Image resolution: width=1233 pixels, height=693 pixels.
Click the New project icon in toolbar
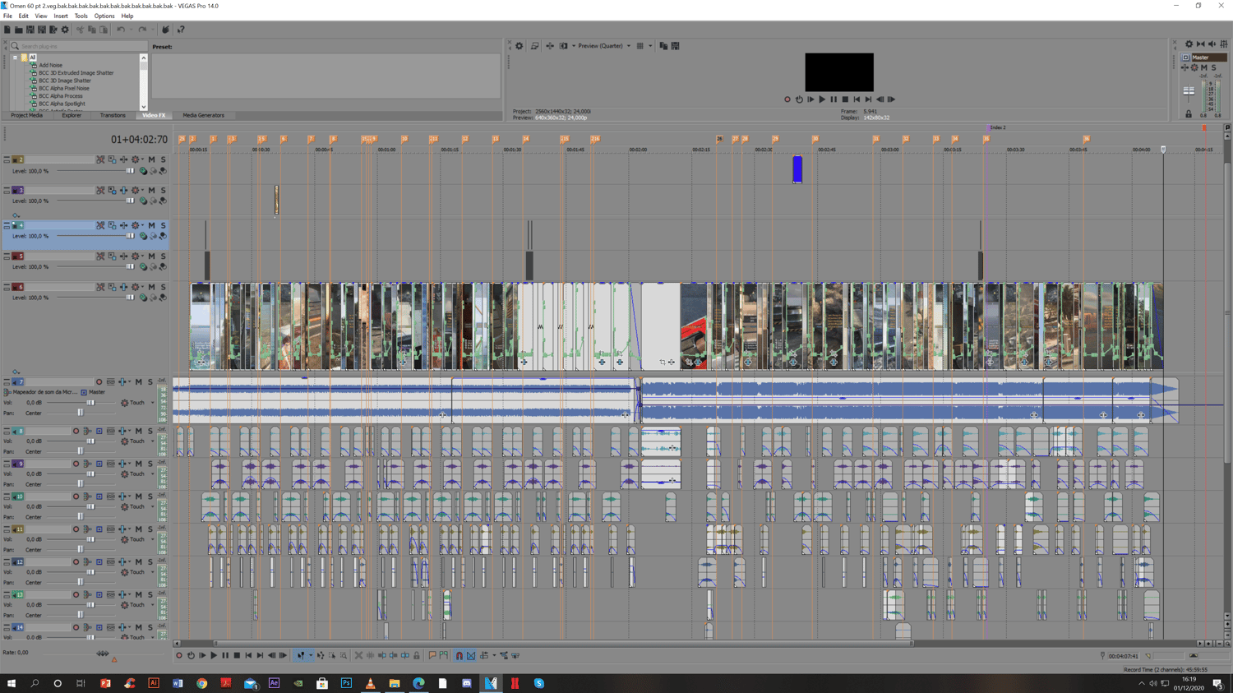click(7, 30)
